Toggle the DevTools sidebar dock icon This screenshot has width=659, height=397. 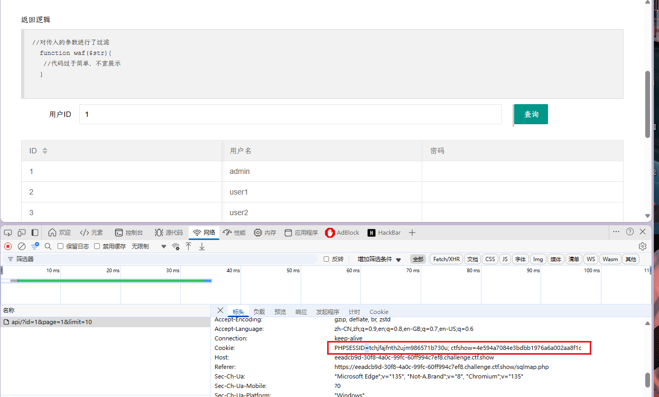pos(35,233)
